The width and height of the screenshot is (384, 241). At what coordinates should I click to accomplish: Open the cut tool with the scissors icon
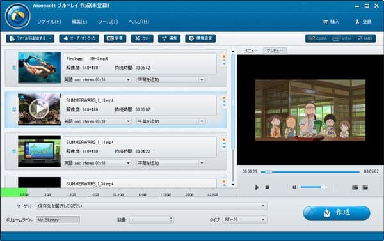click(x=142, y=38)
